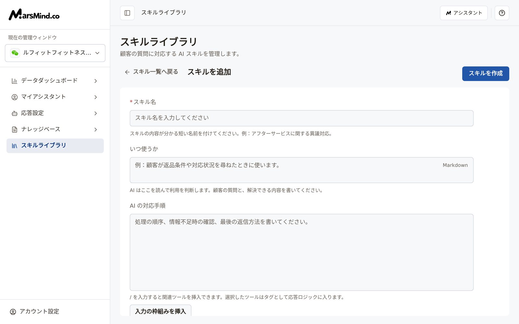Expand the 応答設定 chevron
This screenshot has height=324, width=519.
pos(96,113)
